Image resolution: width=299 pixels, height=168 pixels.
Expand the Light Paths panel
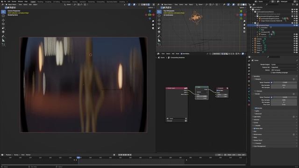[257, 117]
